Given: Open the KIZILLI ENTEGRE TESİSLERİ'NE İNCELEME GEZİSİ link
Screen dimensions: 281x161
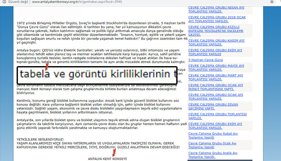Looking at the screenshot, I should click(x=215, y=31).
